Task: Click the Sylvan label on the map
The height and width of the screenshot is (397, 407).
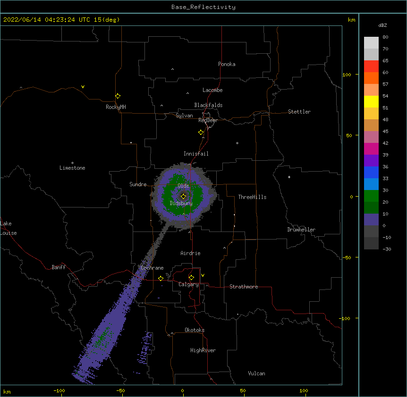Action: coord(184,116)
